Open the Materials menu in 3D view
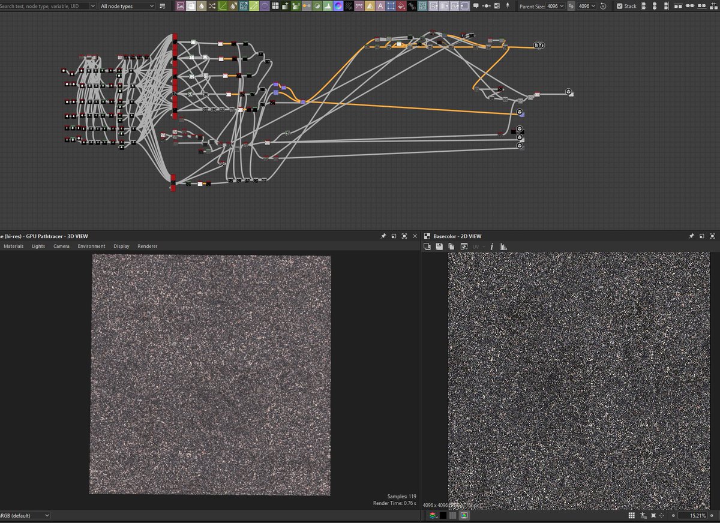Viewport: 720px width, 523px height. click(x=13, y=247)
